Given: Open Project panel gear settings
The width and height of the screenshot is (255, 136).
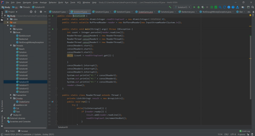Looking at the screenshot, I should (41, 12).
